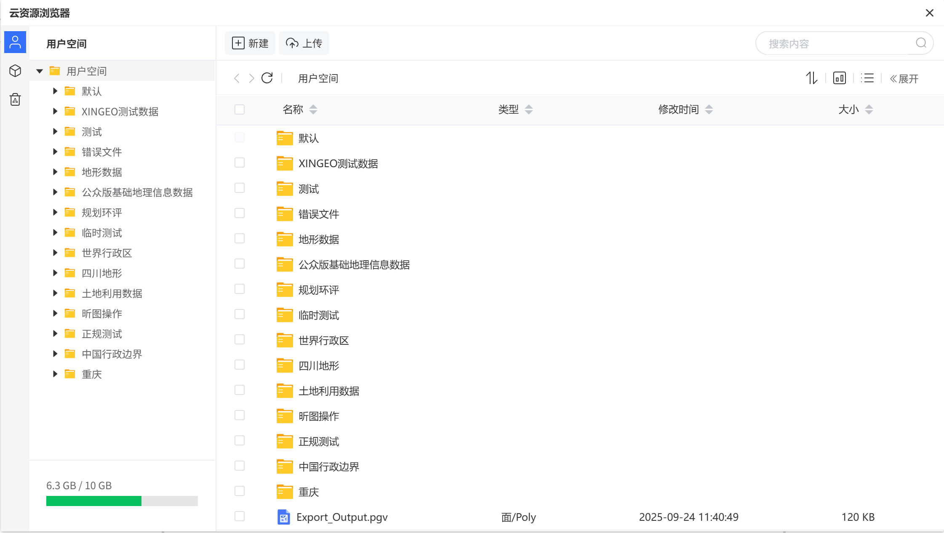Screen dimensions: 944x533
Task: Click the sort order arrows icon
Action: click(811, 78)
